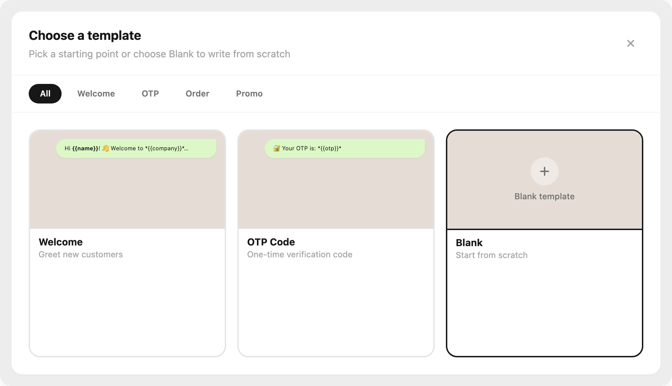672x386 pixels.
Task: Click the Welcome message preview bubble
Action: [136, 149]
